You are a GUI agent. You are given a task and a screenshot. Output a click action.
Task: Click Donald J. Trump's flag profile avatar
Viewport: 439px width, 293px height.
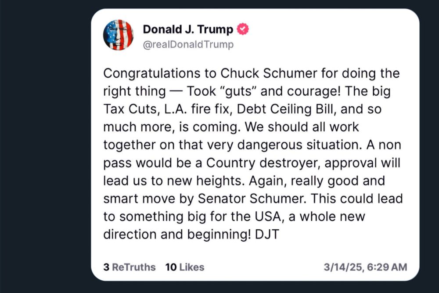pos(118,35)
